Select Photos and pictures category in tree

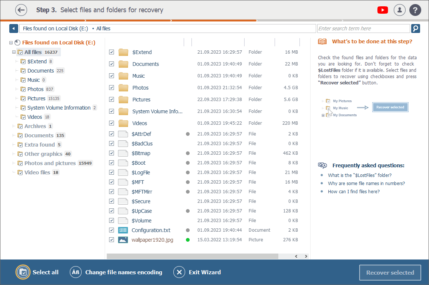point(50,163)
